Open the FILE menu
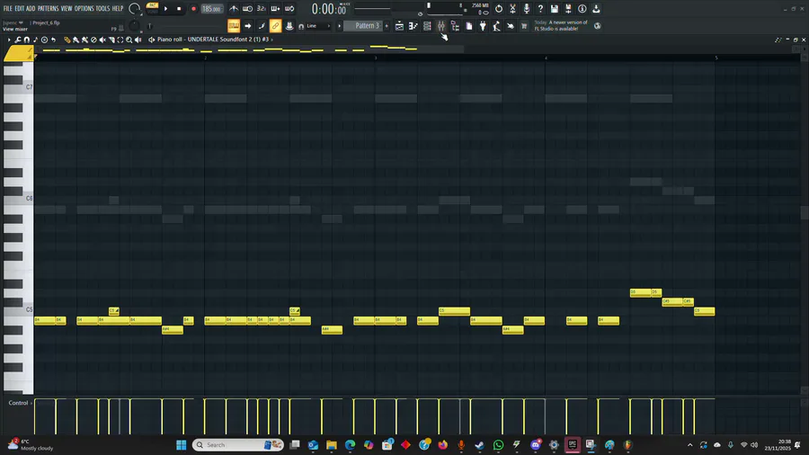Screen dimensions: 809x455 click(x=8, y=9)
